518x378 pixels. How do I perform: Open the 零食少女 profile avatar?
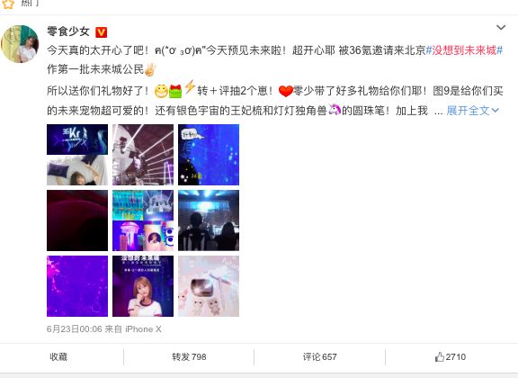[20, 44]
